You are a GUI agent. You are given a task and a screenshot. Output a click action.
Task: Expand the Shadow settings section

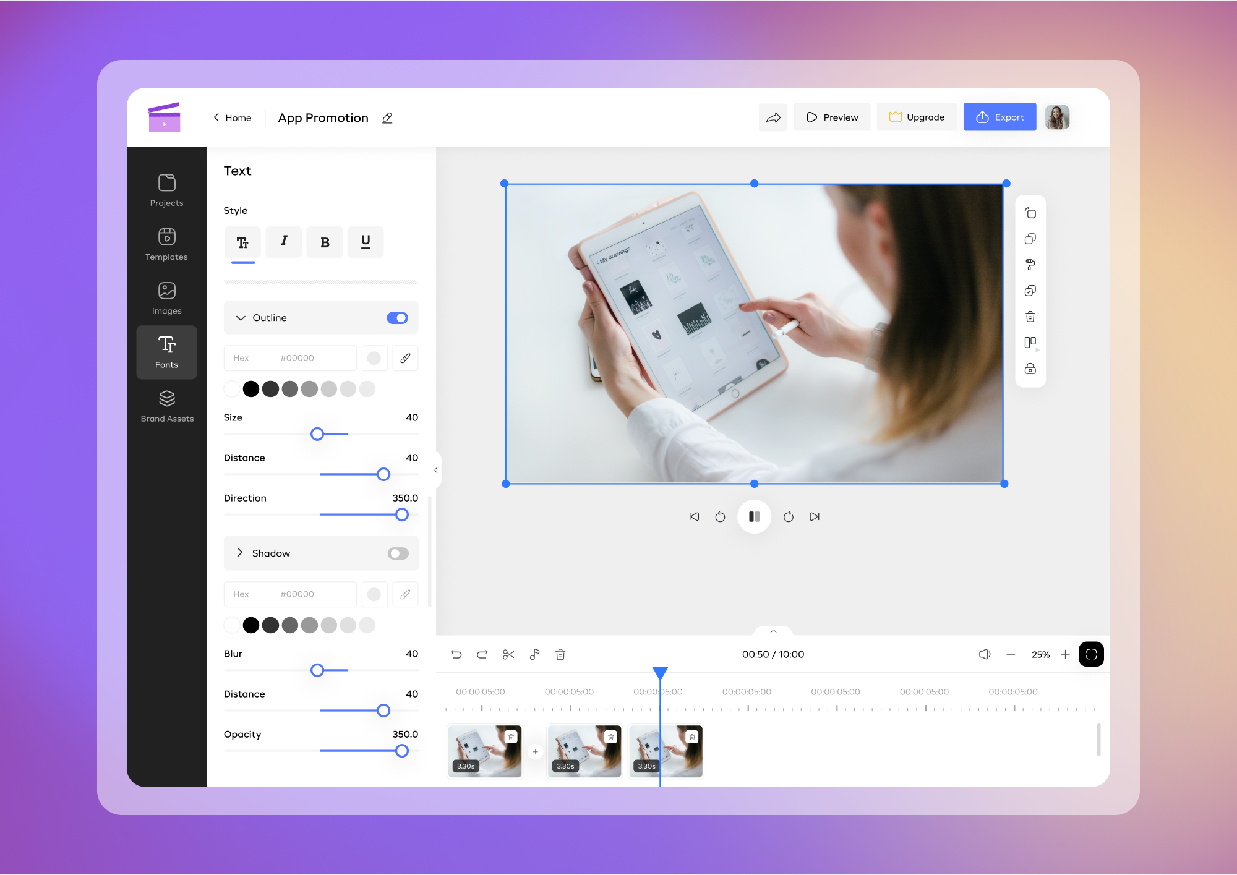coord(239,553)
